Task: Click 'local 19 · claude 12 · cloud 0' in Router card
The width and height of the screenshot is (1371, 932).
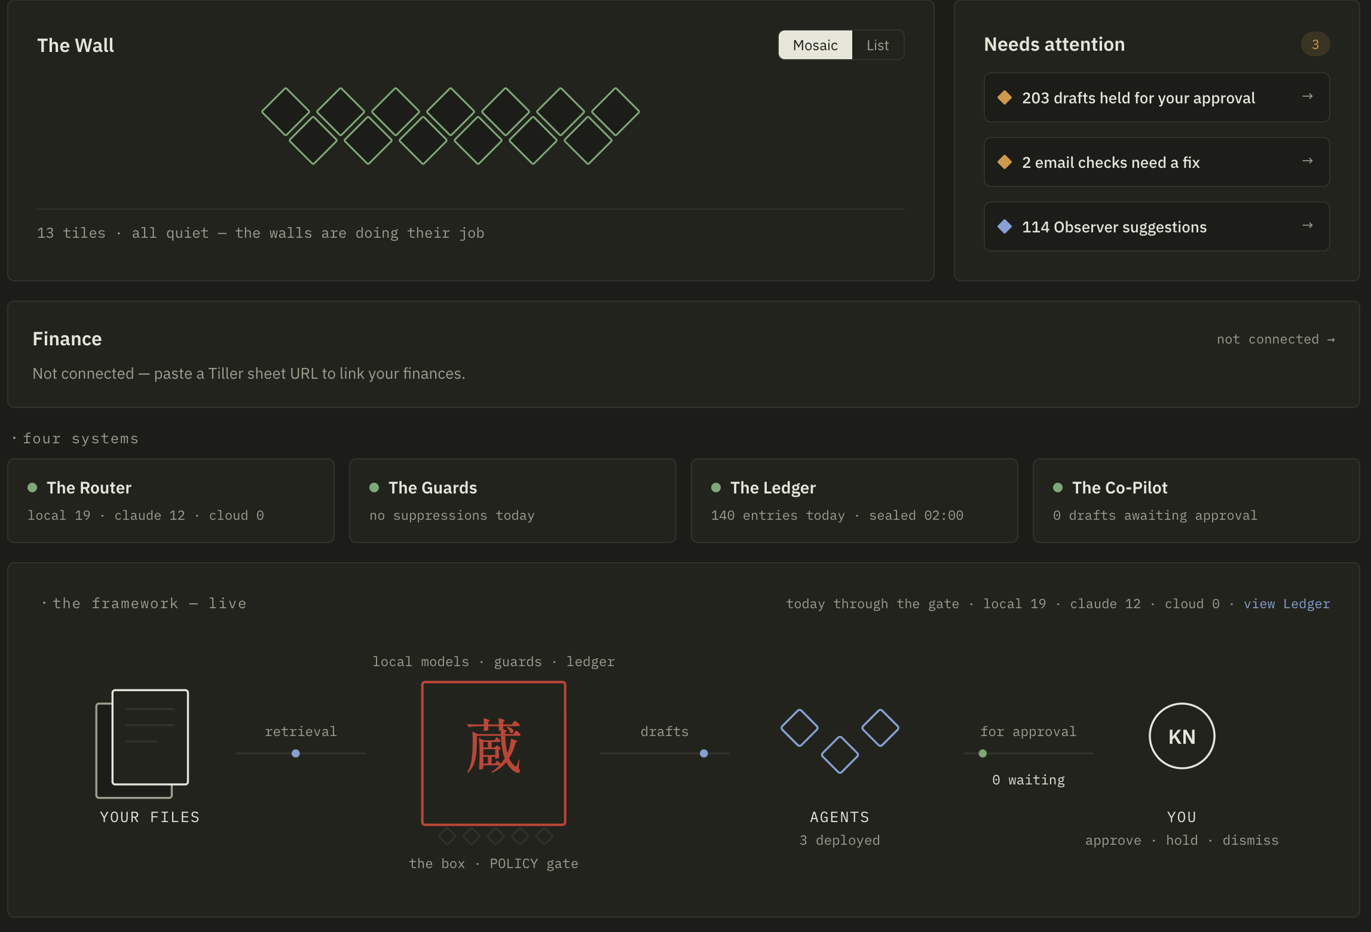Action: tap(146, 516)
